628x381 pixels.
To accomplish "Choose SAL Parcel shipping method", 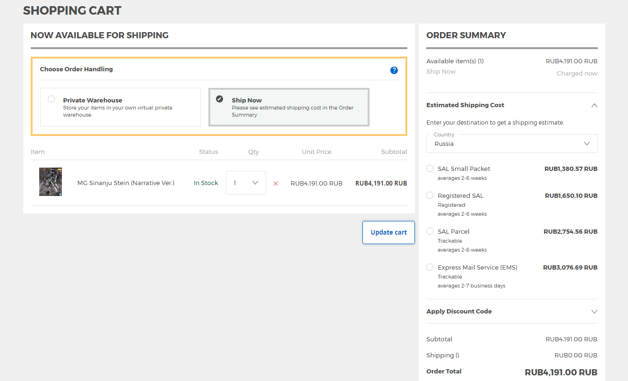I will tap(430, 231).
